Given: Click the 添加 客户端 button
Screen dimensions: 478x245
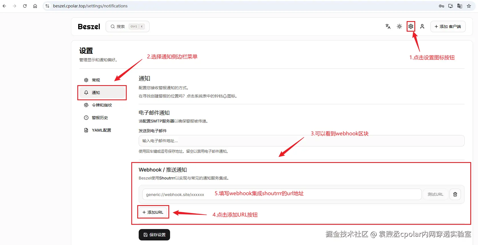Looking at the screenshot, I should coord(448,26).
